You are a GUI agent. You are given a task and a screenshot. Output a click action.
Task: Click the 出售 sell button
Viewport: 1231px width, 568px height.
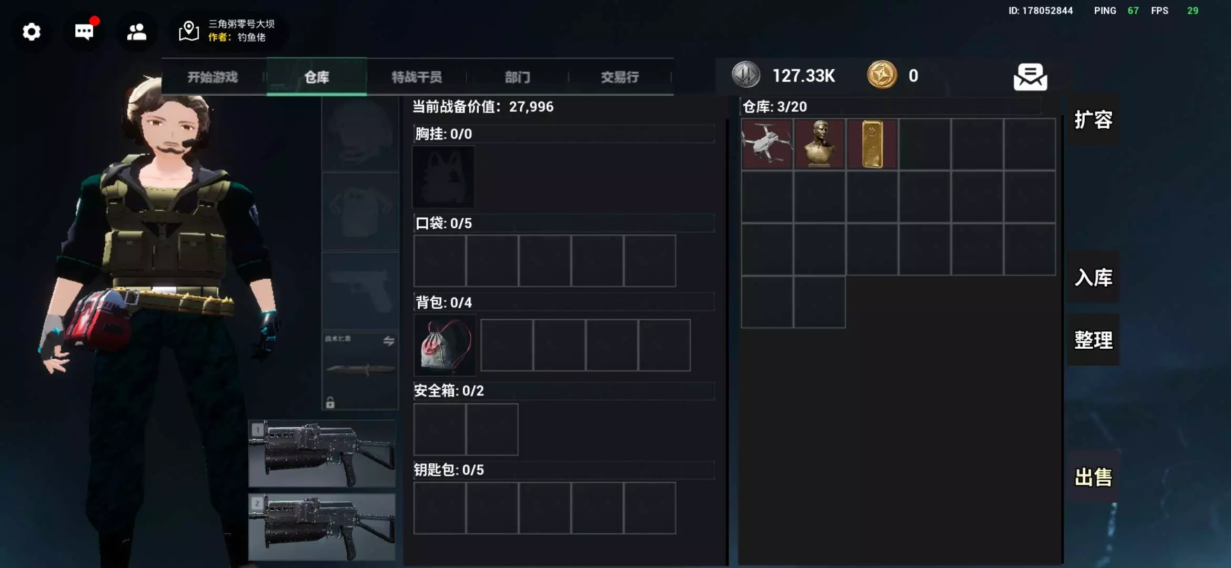(1093, 478)
